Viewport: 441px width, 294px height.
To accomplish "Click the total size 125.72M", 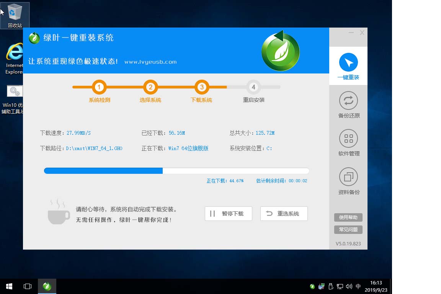I will click(265, 133).
